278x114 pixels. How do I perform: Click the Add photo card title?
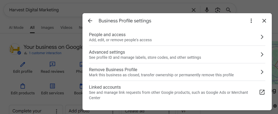(x=79, y=111)
